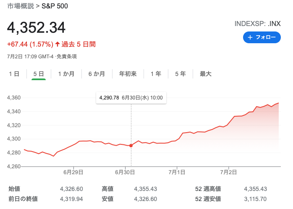The width and height of the screenshot is (293, 209).
Task: Click the plus icon in follow button
Action: click(x=250, y=37)
